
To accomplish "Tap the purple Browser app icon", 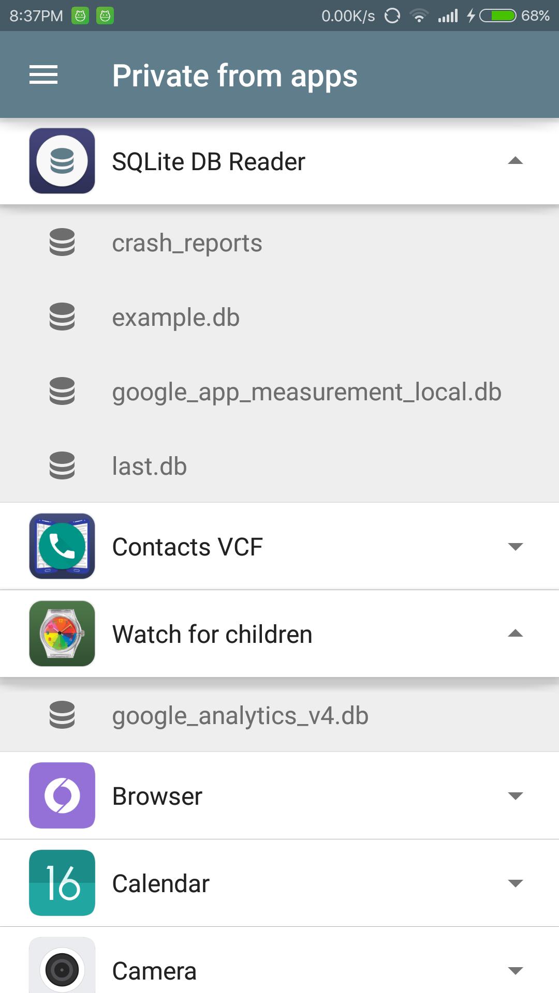I will pyautogui.click(x=62, y=795).
